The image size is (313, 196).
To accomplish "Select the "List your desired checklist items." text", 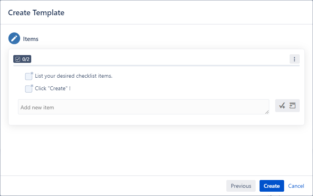I will click(73, 76).
